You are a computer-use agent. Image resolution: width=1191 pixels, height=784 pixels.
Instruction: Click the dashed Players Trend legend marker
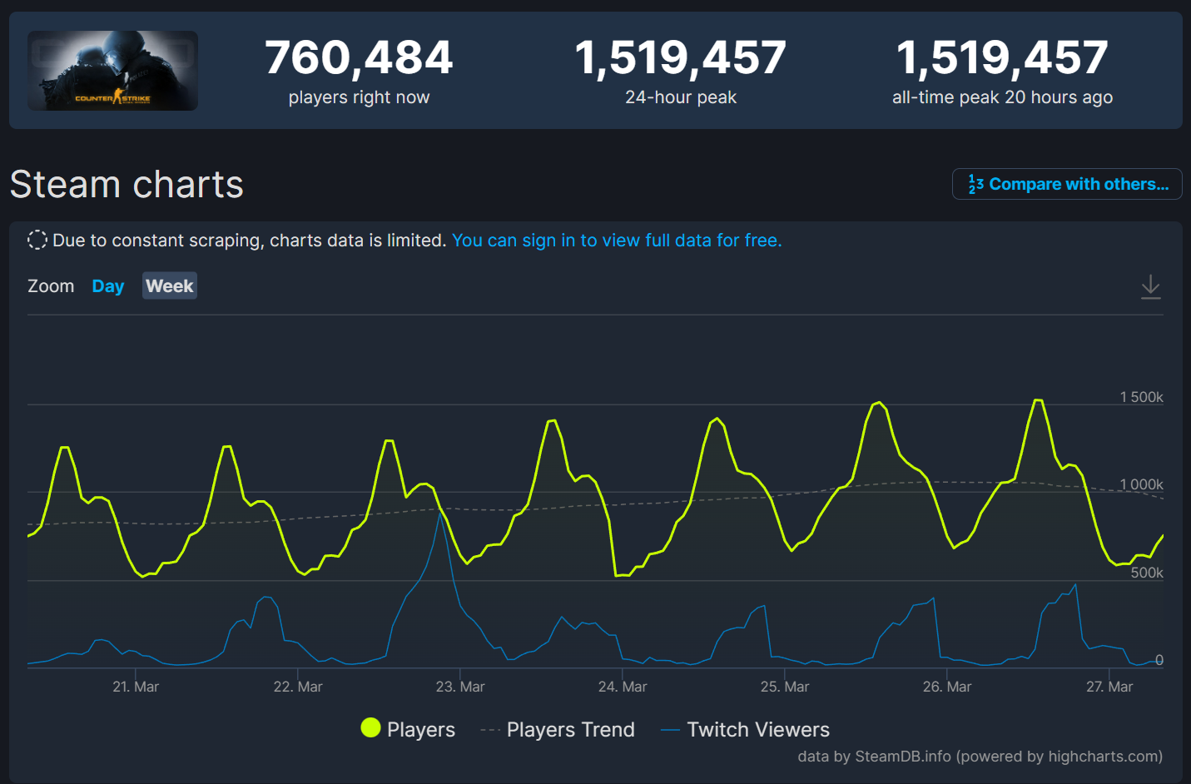[489, 728]
